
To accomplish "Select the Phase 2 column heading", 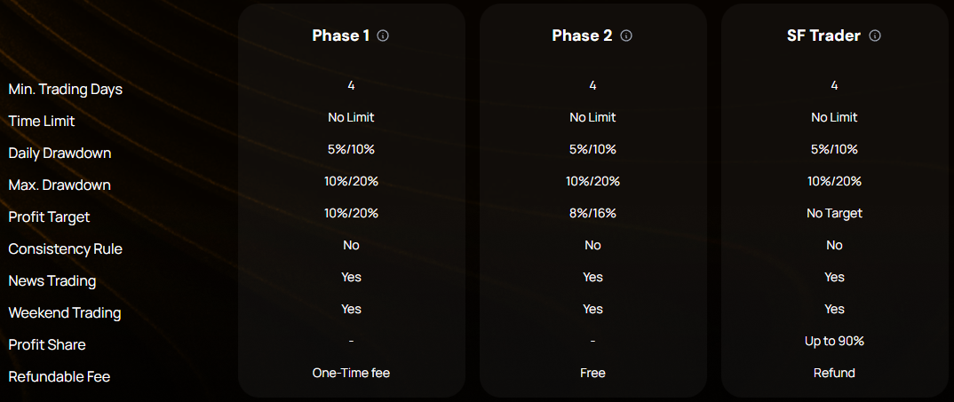I will point(582,36).
